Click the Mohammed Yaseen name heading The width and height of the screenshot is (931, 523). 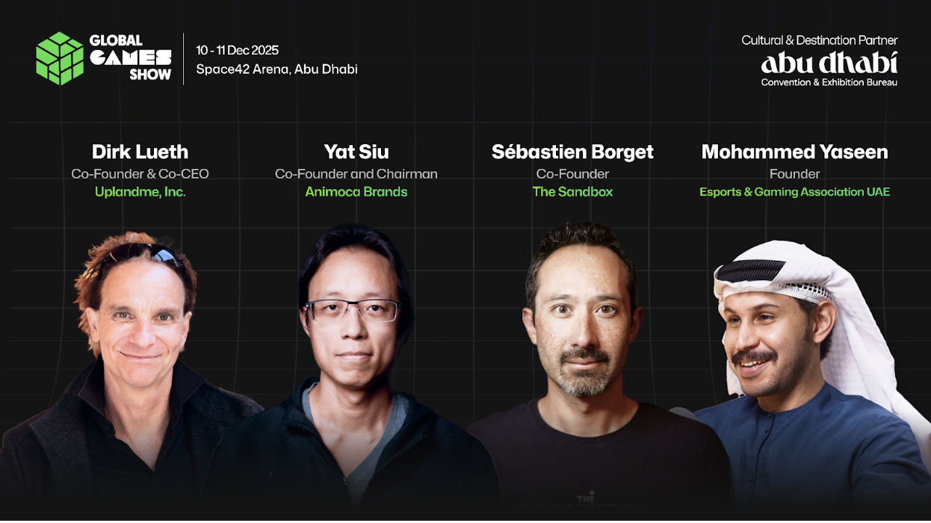(x=795, y=152)
